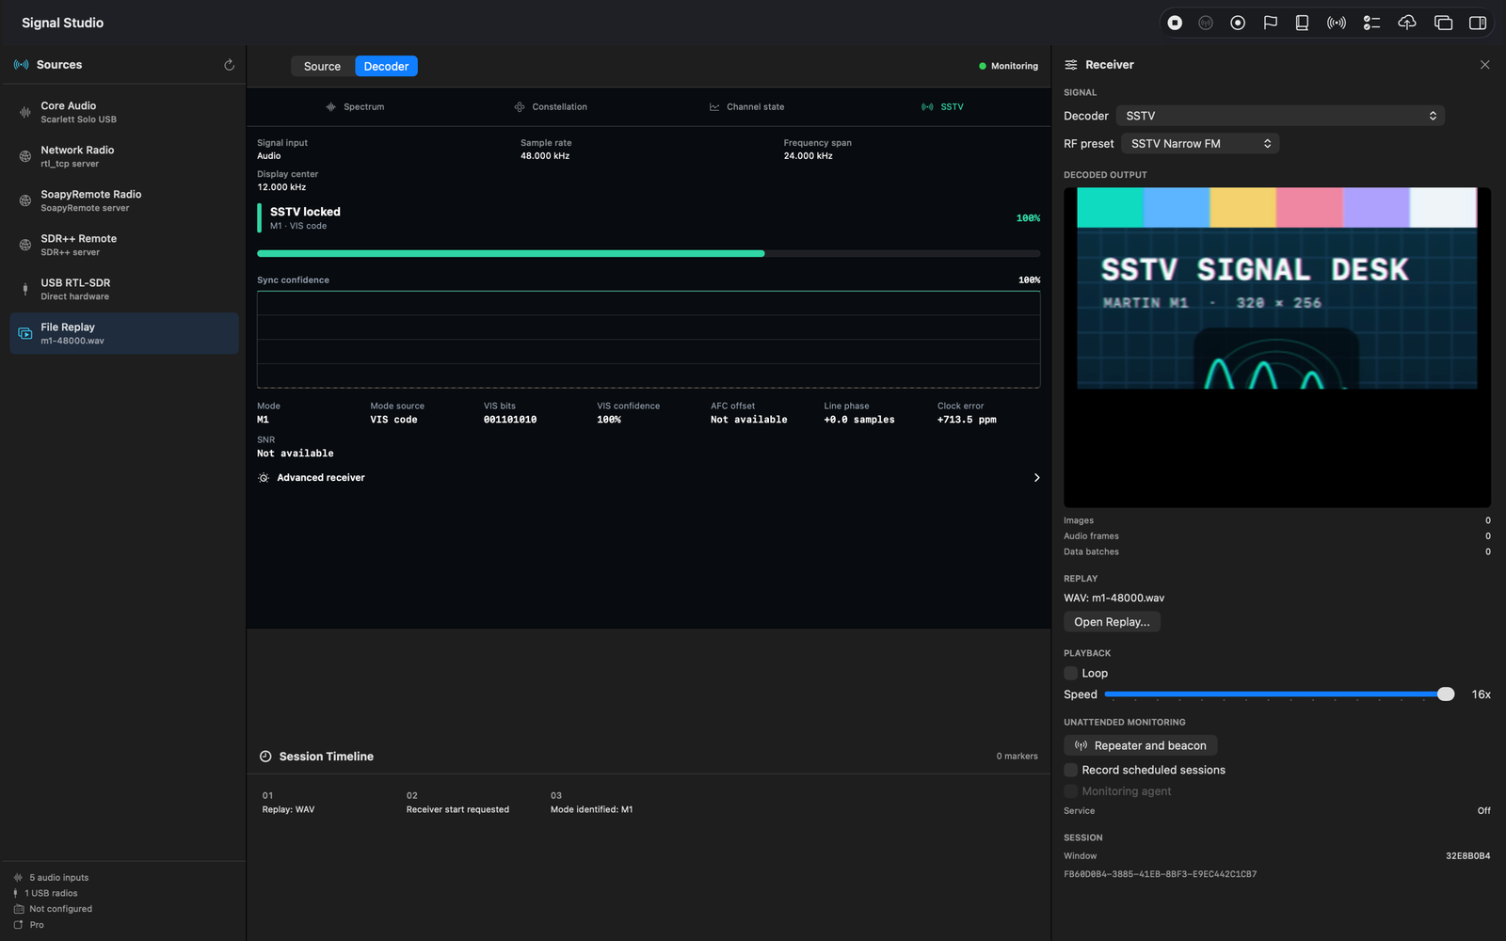Viewport: 1506px width, 941px height.
Task: Open the Constellation tab
Action: pos(551,106)
